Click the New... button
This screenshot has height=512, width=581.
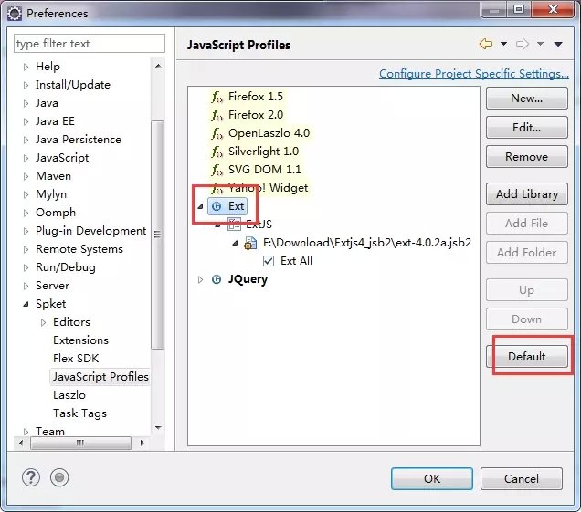[x=526, y=98]
